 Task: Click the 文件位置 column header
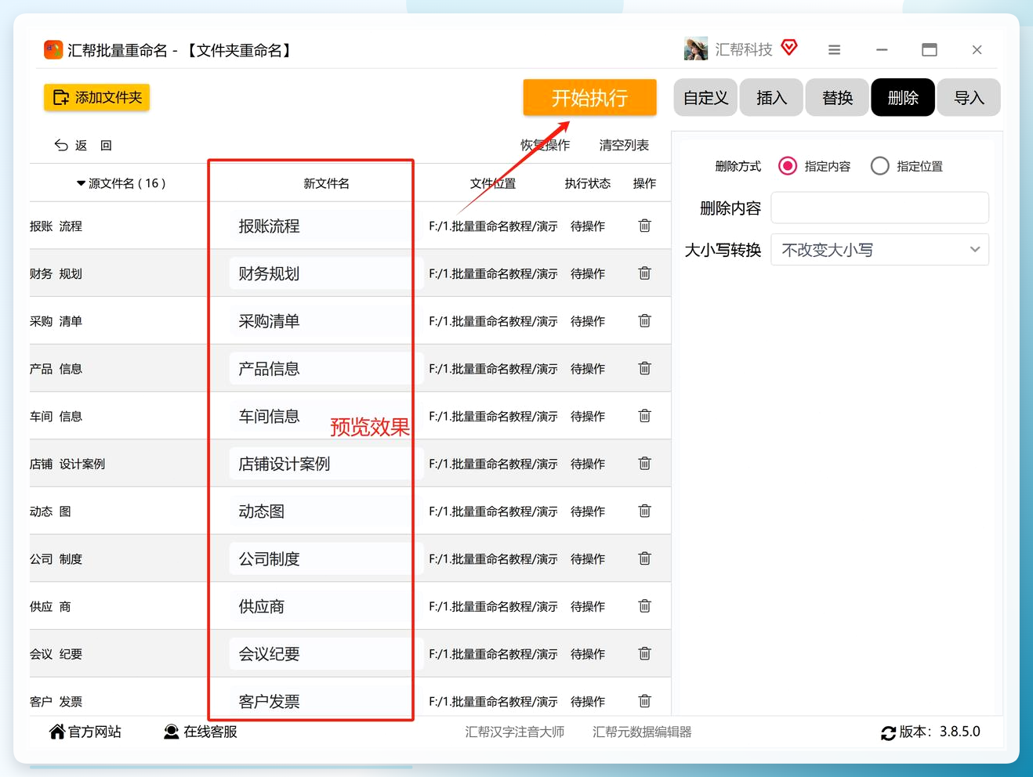pyautogui.click(x=493, y=183)
